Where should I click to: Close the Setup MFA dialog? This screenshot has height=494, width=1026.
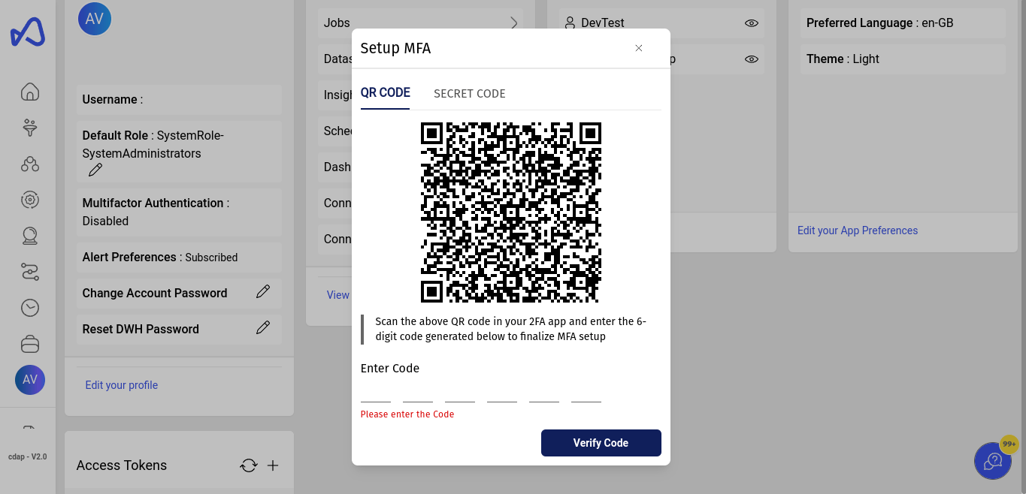[639, 48]
